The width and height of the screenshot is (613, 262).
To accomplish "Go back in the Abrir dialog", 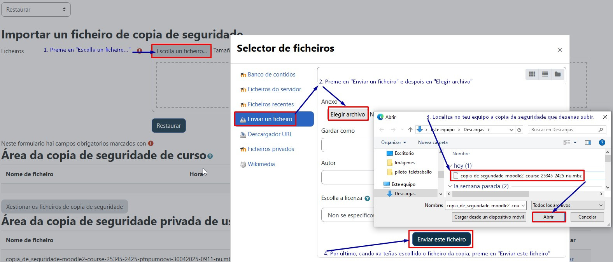I will [382, 130].
